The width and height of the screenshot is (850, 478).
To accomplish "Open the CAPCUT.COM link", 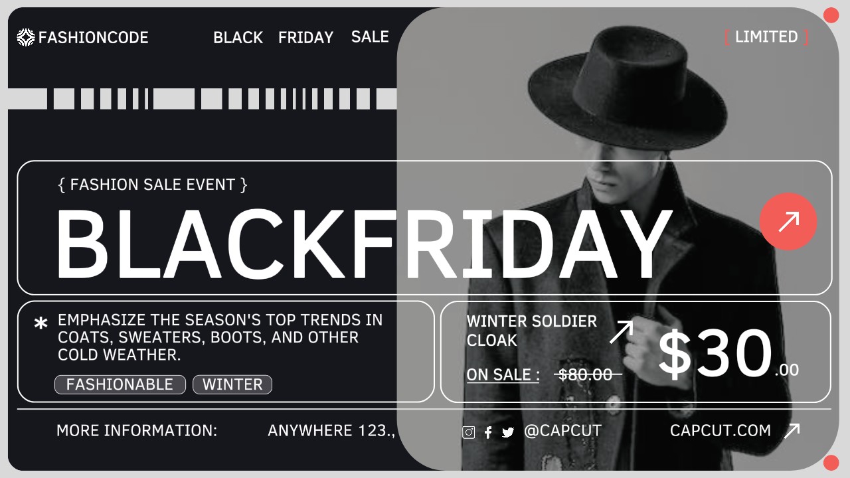I will (721, 431).
